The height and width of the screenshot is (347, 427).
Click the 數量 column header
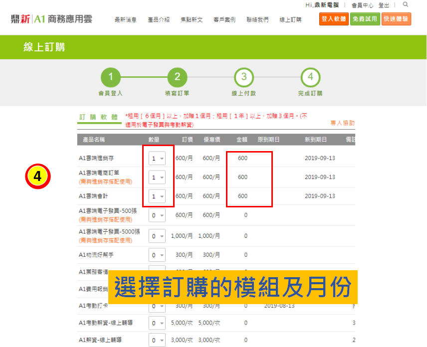click(154, 140)
